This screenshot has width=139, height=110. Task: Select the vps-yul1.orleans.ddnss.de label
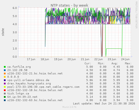coord(28,80)
